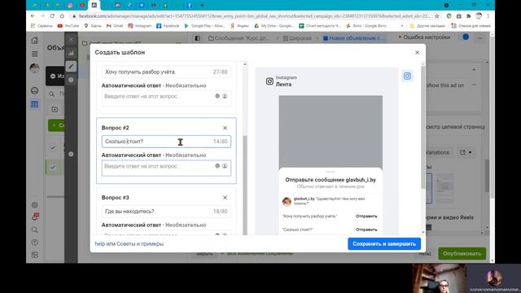Click the Ошибка настройки warning

pyautogui.click(x=424, y=37)
